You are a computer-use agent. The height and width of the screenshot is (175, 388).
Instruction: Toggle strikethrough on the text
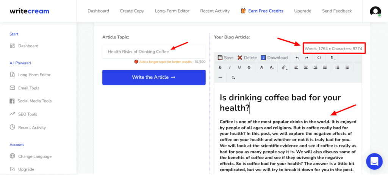click(249, 67)
